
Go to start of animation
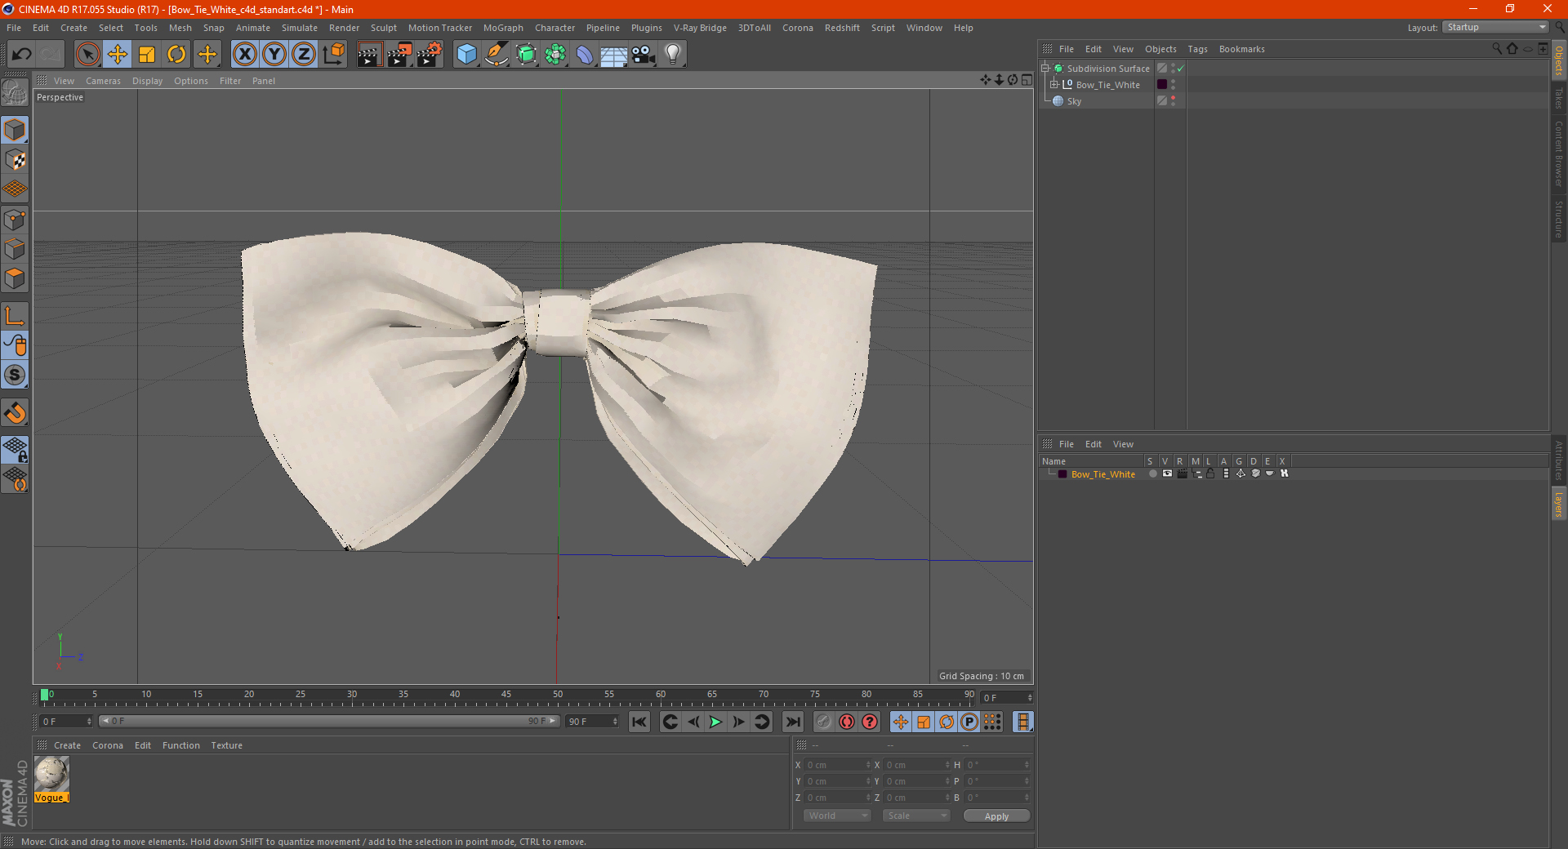point(639,722)
